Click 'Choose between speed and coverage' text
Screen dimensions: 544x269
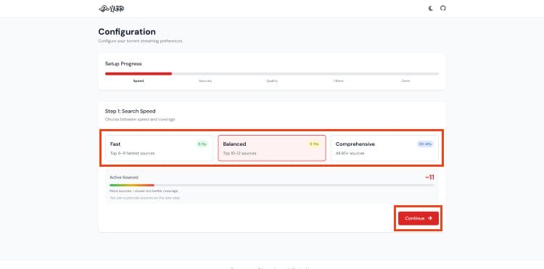(140, 119)
